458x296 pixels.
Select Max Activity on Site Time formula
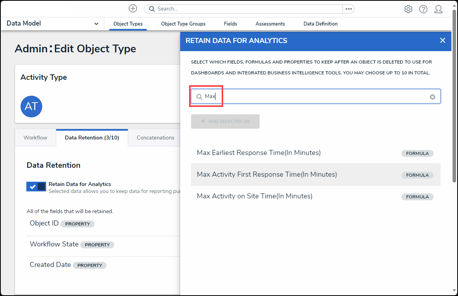click(x=254, y=196)
